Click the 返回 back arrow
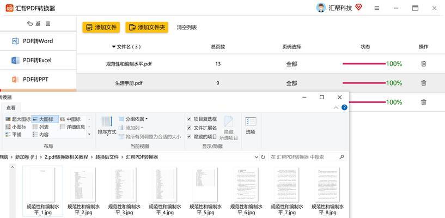The width and height of the screenshot is (445, 218). pos(30,24)
